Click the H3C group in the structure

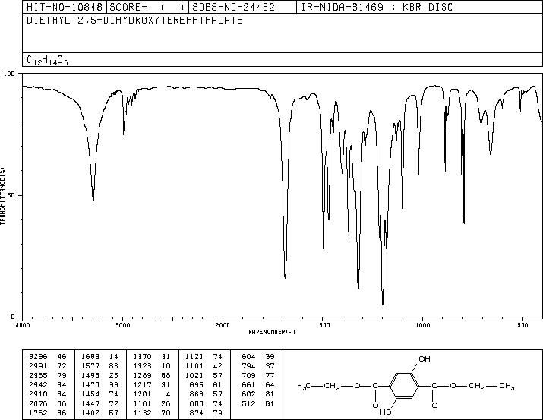tap(304, 386)
